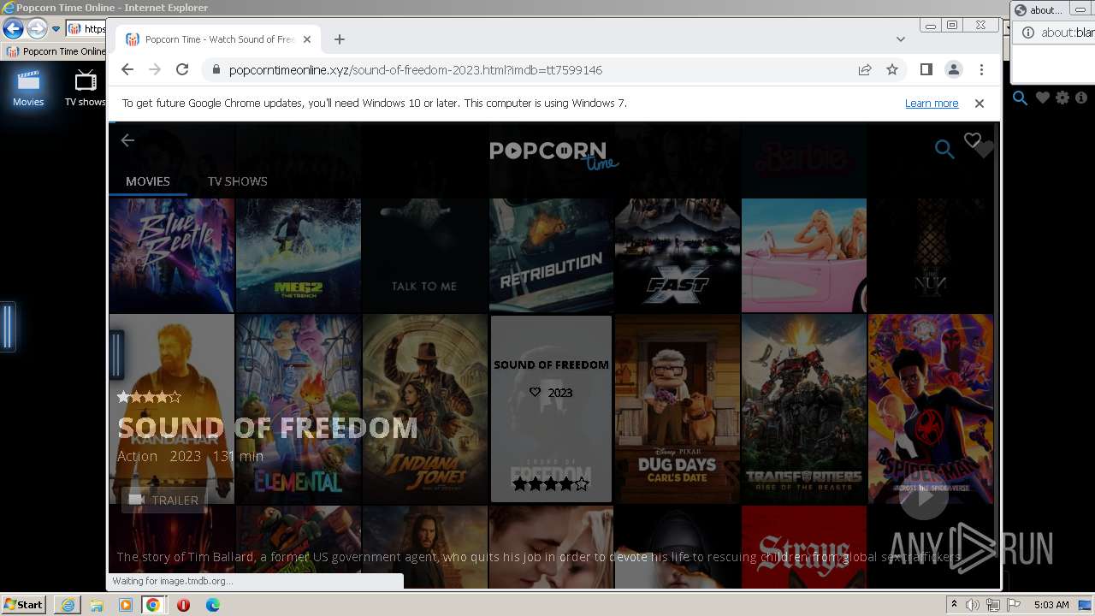This screenshot has width=1095, height=616.
Task: Open the Talk To Me poster
Action: pyautogui.click(x=424, y=255)
